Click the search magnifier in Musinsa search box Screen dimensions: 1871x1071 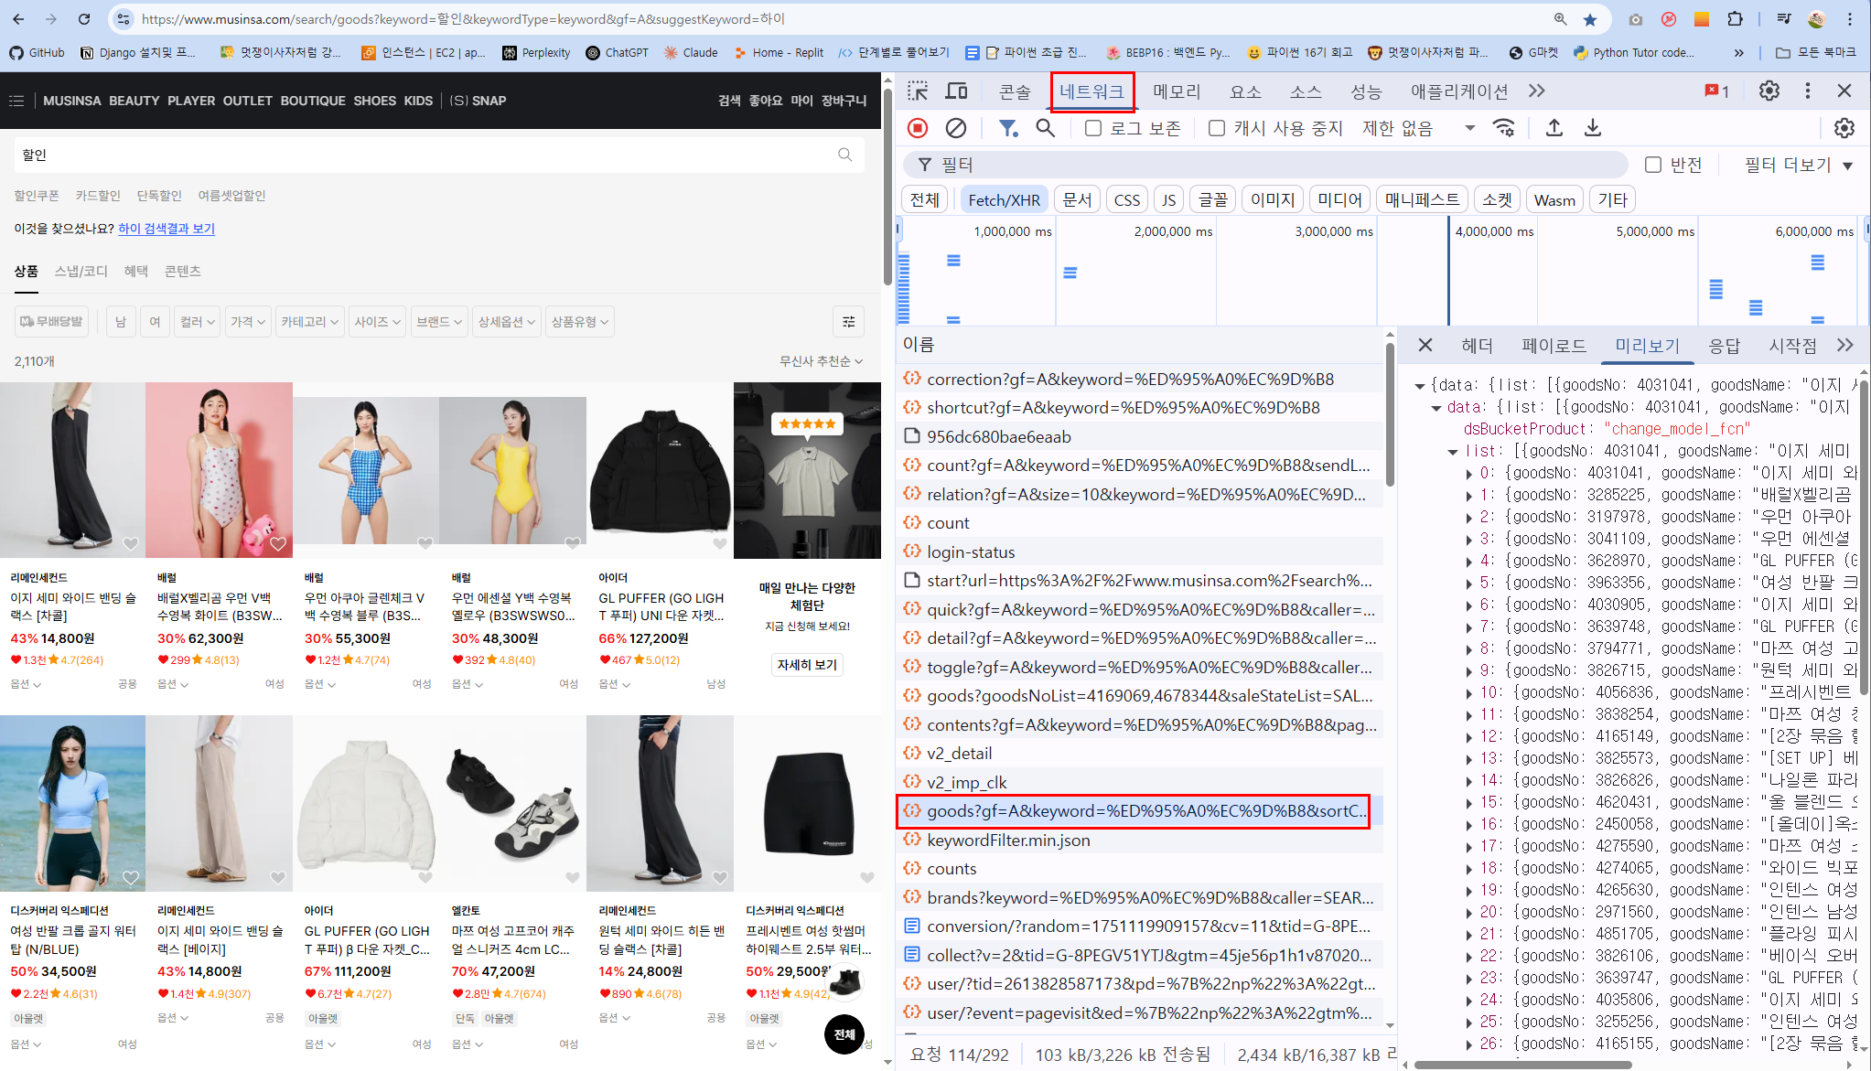[x=845, y=155]
